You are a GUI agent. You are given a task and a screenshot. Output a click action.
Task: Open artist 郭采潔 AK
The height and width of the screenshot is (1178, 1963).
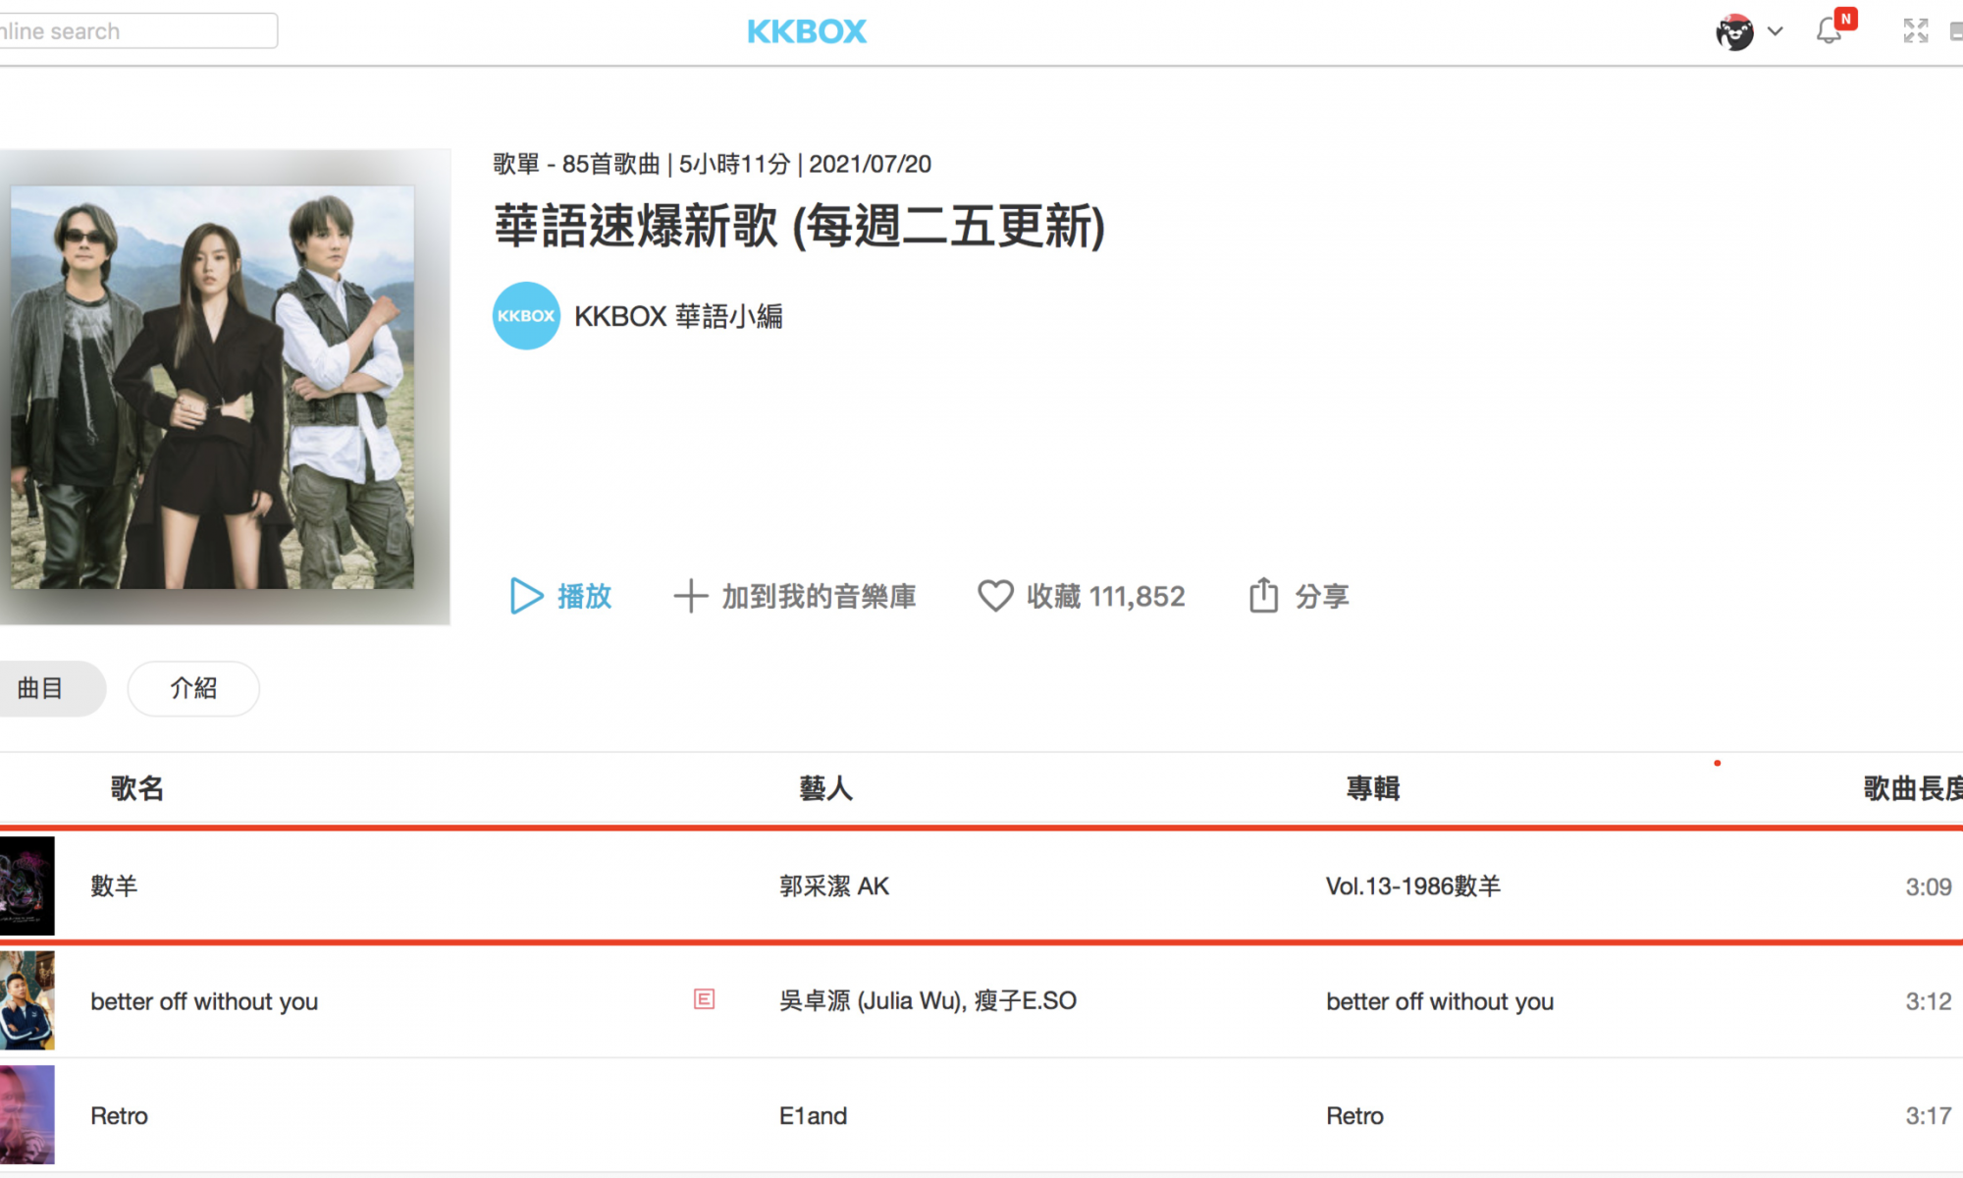(x=833, y=886)
